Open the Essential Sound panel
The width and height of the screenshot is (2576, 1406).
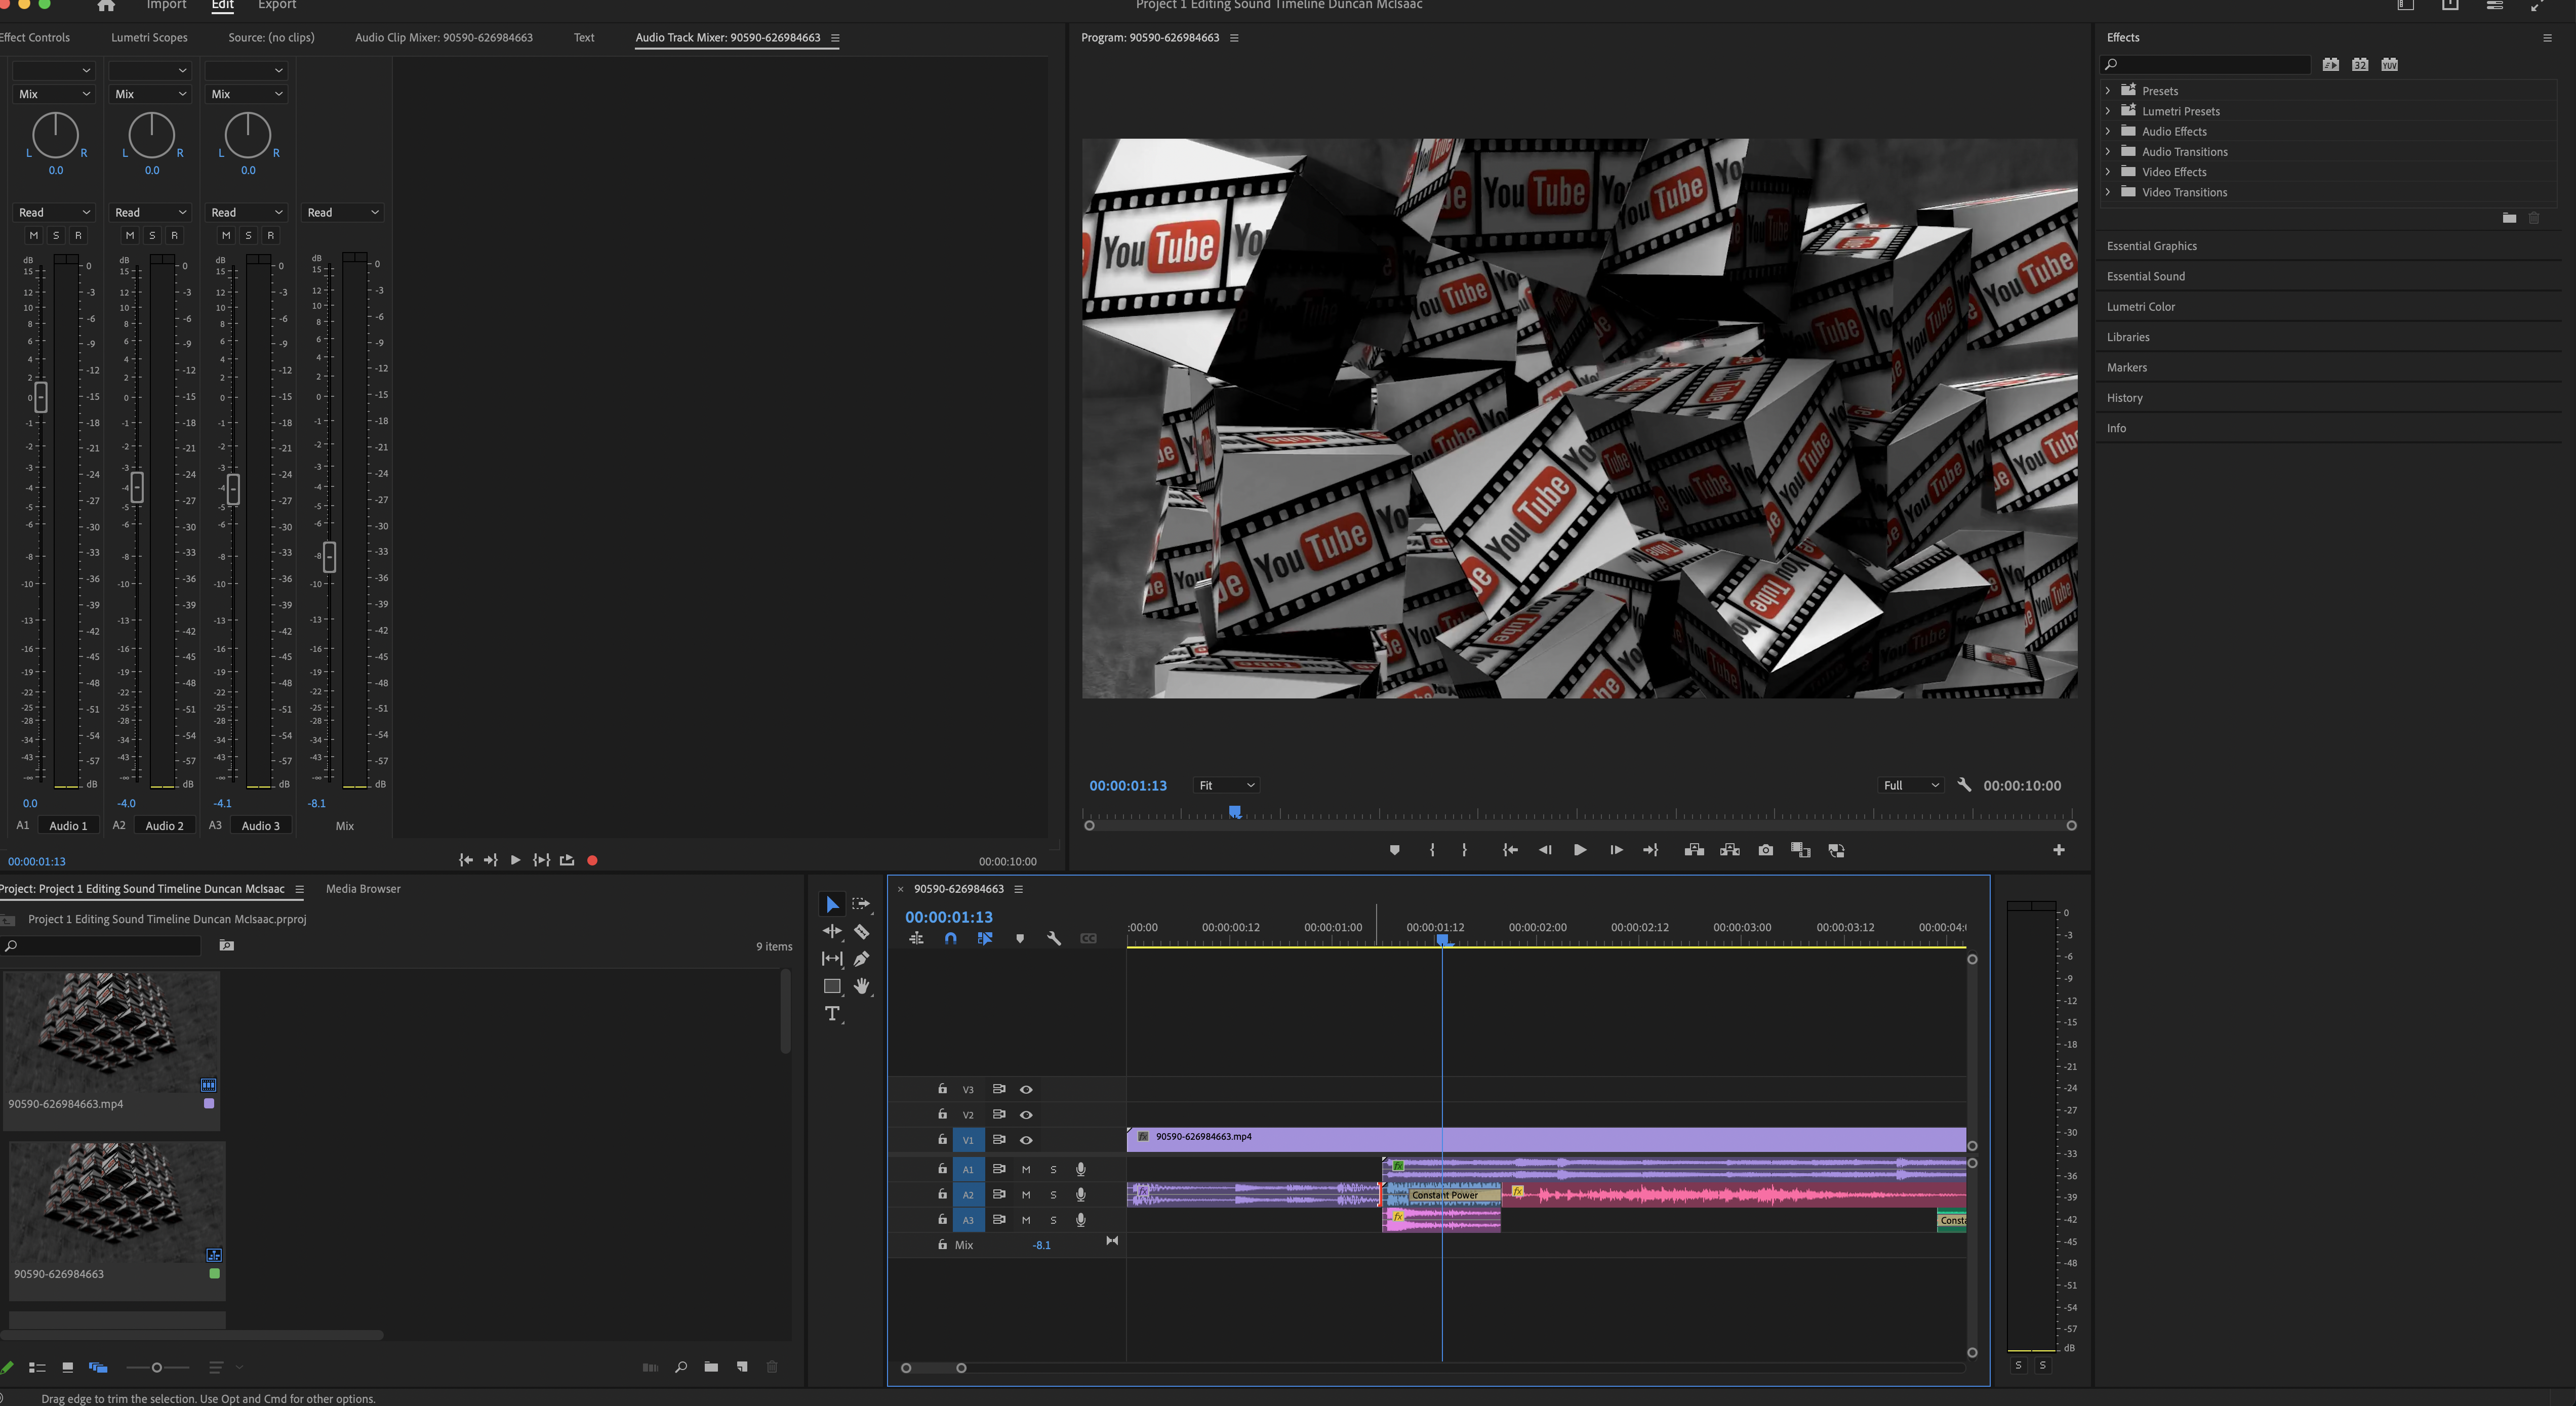pyautogui.click(x=2145, y=276)
